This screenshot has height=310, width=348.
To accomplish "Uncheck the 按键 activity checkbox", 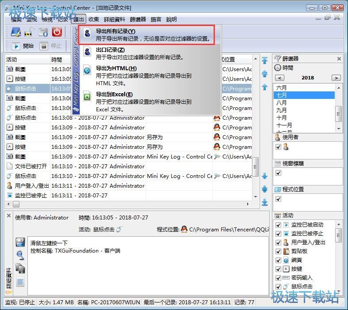I will [x=278, y=269].
